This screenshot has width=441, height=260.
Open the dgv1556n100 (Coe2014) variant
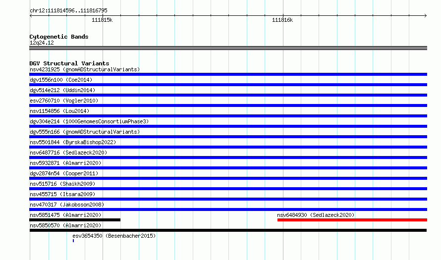(61, 80)
